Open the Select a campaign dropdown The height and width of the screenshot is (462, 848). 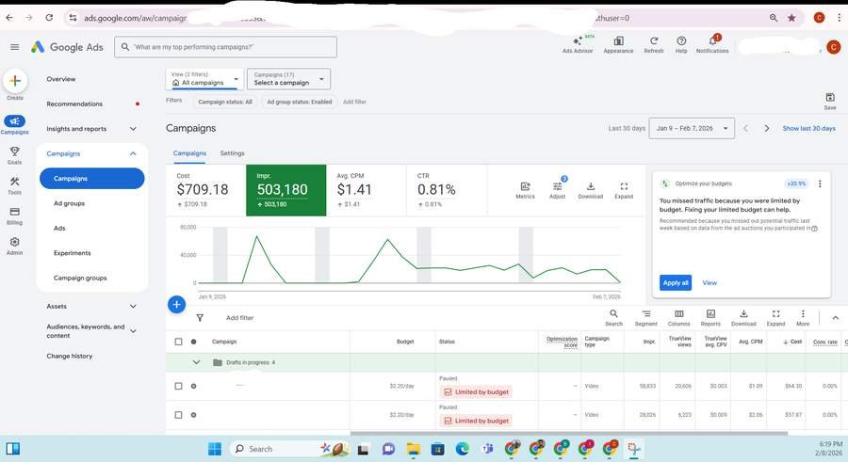[x=289, y=79]
